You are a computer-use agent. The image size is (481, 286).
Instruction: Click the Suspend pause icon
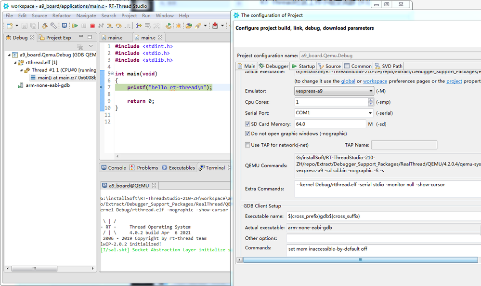[x=84, y=26]
